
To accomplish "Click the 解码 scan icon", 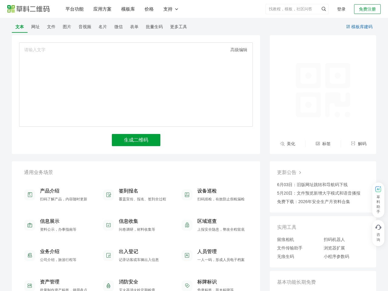I will [353, 144].
